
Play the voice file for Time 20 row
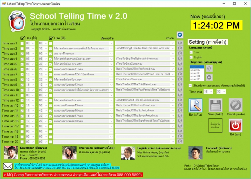[180, 141]
